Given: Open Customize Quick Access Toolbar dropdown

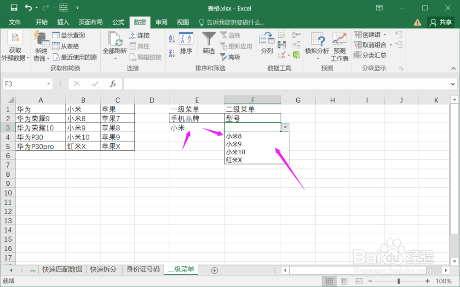Looking at the screenshot, I should click(77, 8).
